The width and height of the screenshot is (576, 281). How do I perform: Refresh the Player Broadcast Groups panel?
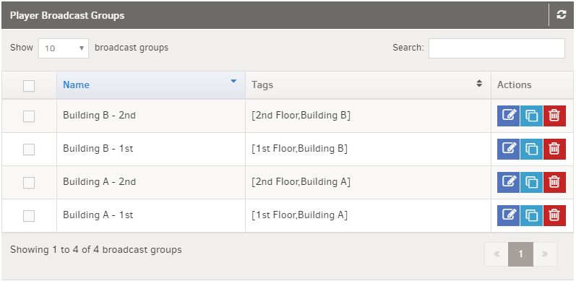coord(561,15)
